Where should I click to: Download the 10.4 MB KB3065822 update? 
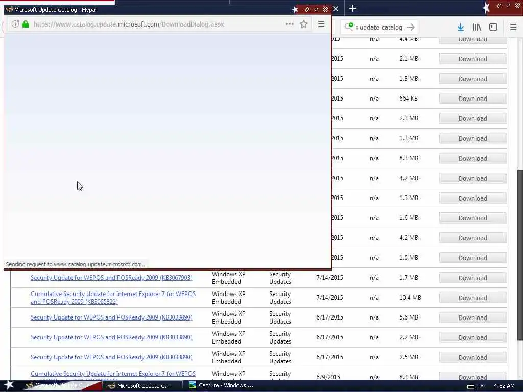click(x=472, y=298)
